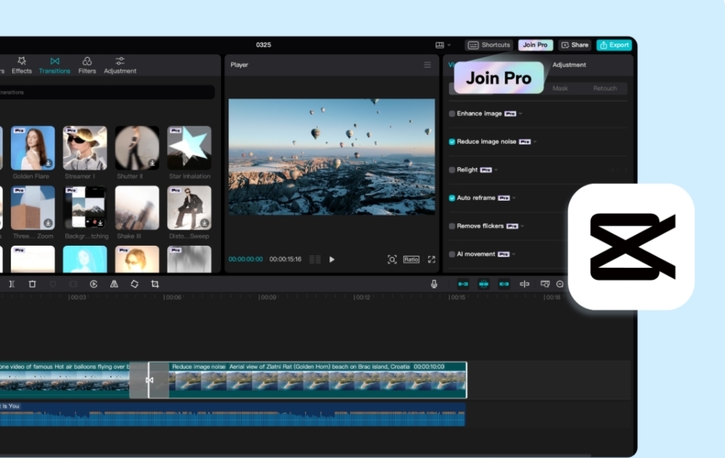Expand the Reduce image noise options arrow

tap(535, 142)
